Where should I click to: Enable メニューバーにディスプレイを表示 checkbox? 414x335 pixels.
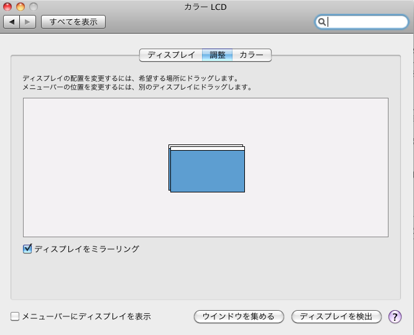(15, 316)
